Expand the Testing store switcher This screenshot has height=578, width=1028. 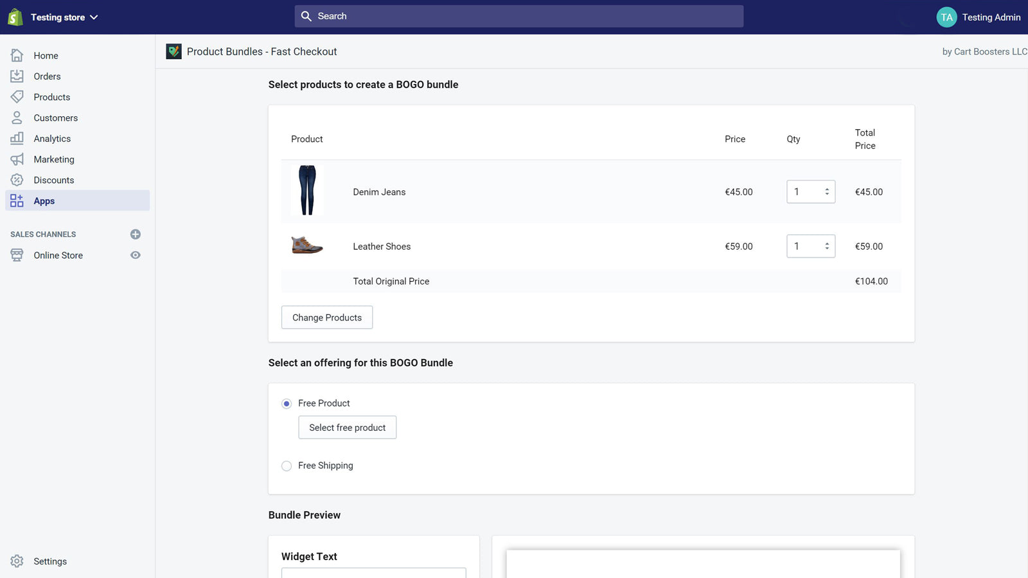click(64, 17)
